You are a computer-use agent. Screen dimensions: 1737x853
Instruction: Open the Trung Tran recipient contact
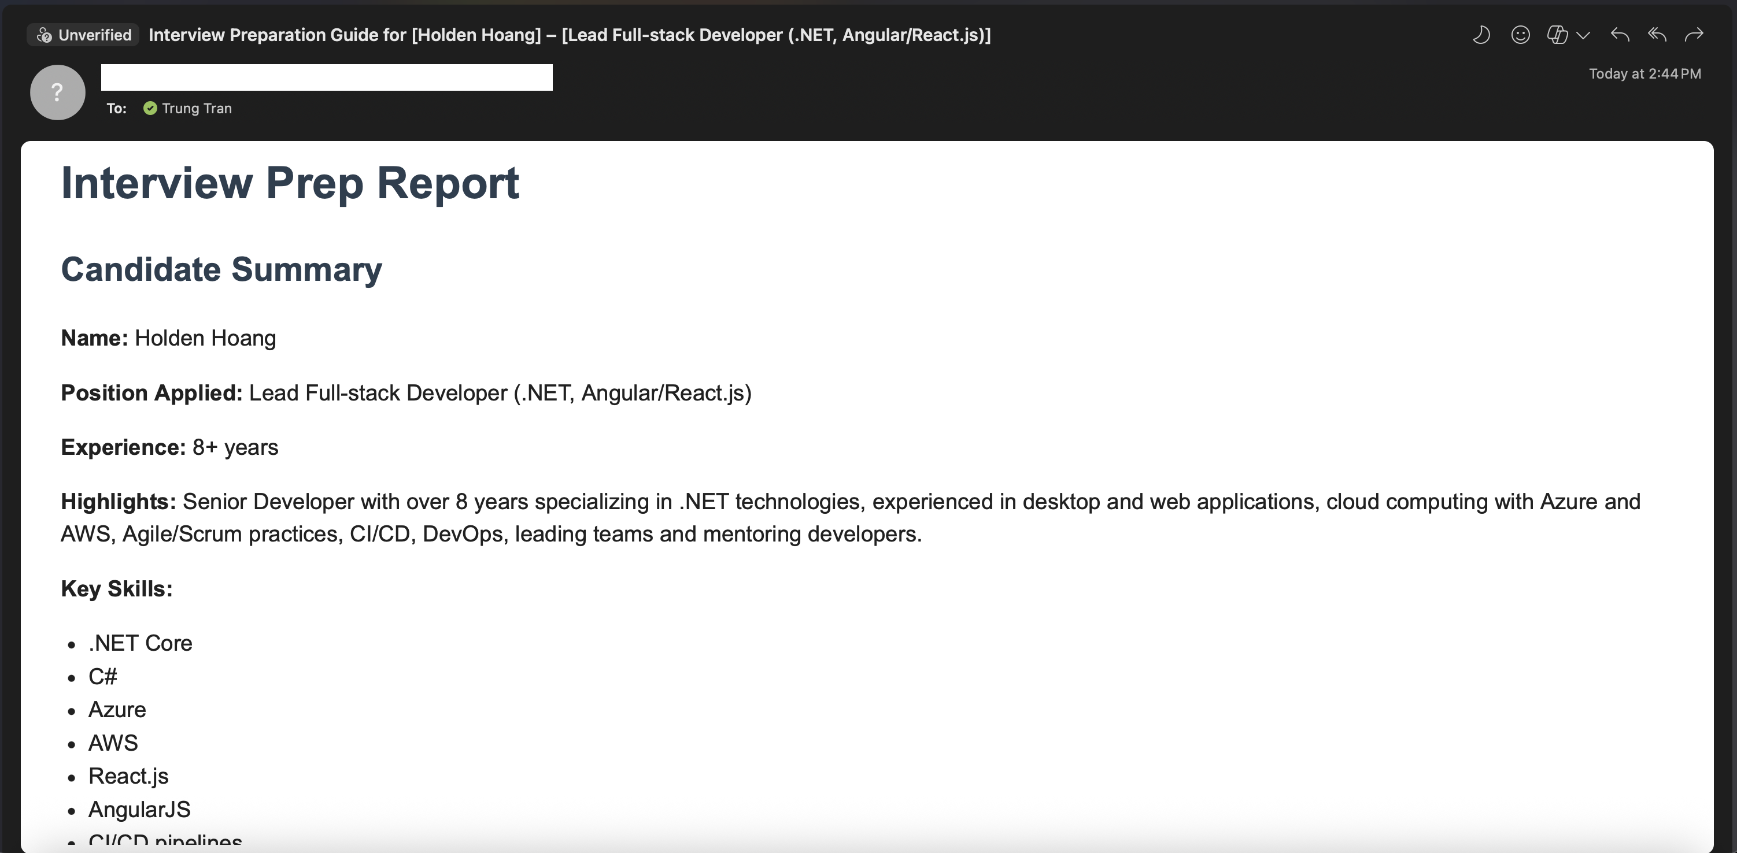196,109
